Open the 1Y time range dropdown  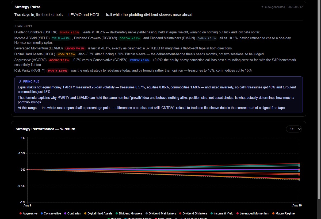pos(294,129)
